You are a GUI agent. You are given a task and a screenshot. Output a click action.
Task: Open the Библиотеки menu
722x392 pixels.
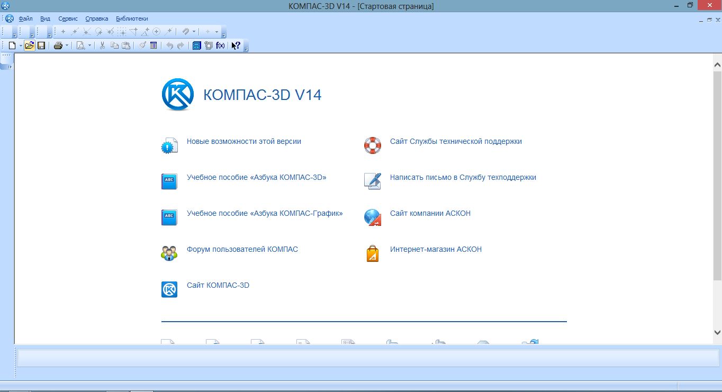132,19
